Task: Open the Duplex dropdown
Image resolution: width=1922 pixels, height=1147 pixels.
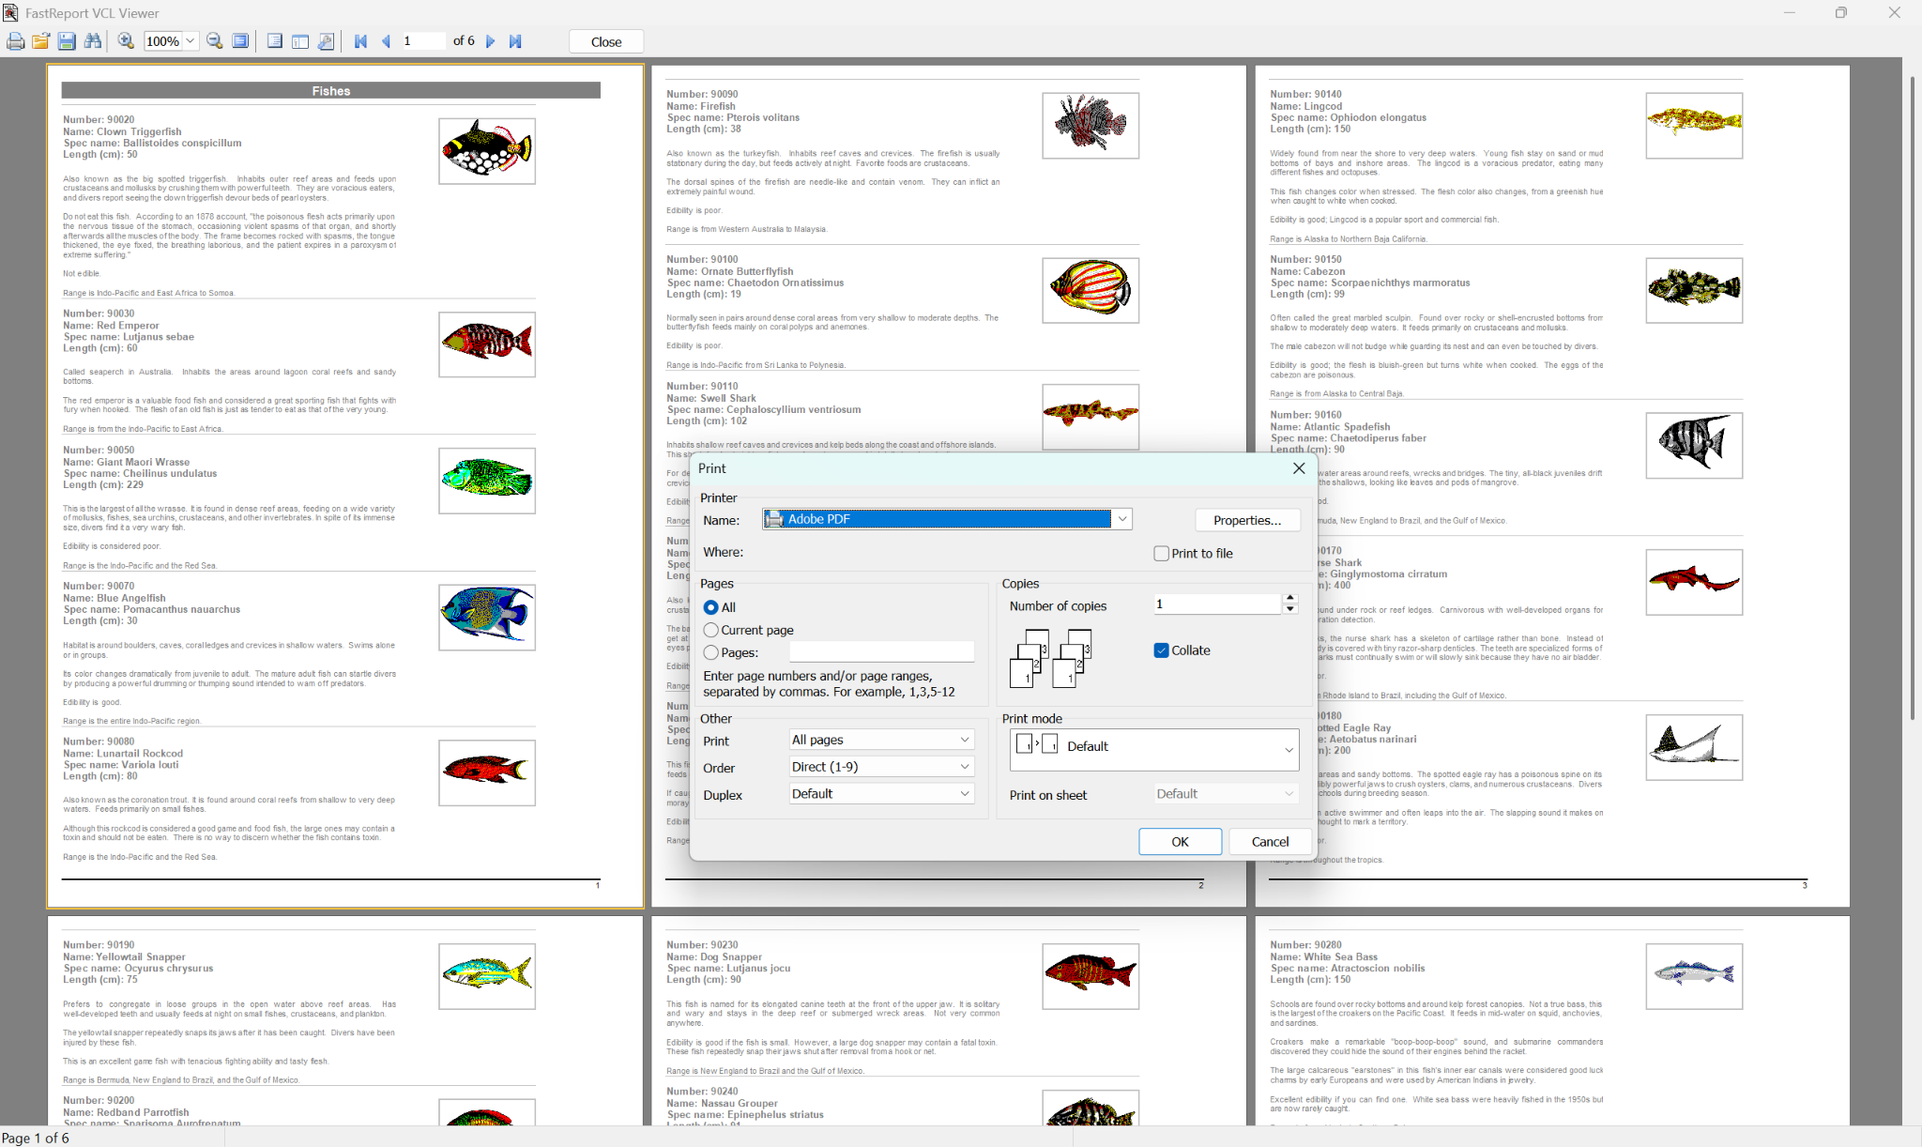Action: (x=964, y=794)
